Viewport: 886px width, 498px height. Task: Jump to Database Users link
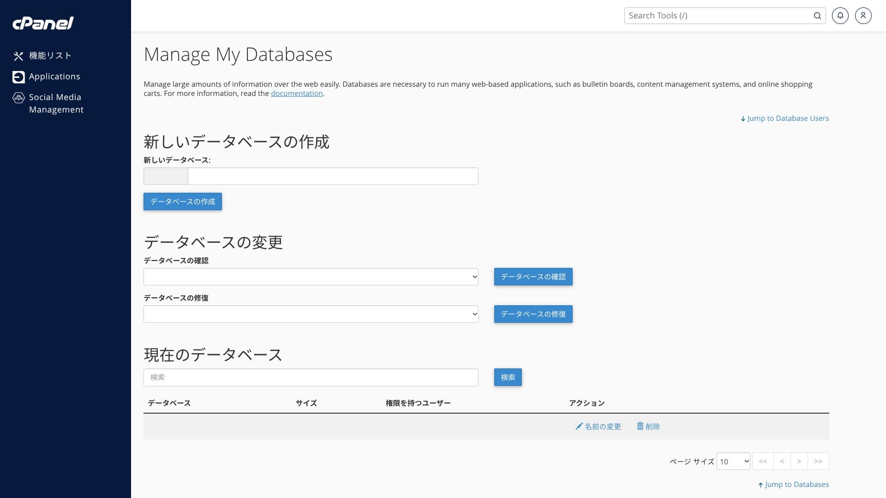[x=785, y=119]
